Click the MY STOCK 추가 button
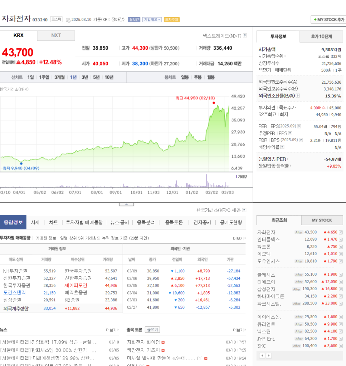Image resolution: width=346 pixels, height=366 pixels. click(x=328, y=20)
